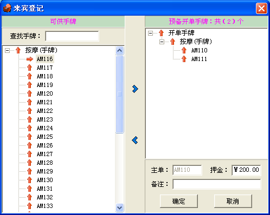Image resolution: width=270 pixels, height=215 pixels.
Task: Click the red arrow icon beside AM116
Action: (30, 59)
